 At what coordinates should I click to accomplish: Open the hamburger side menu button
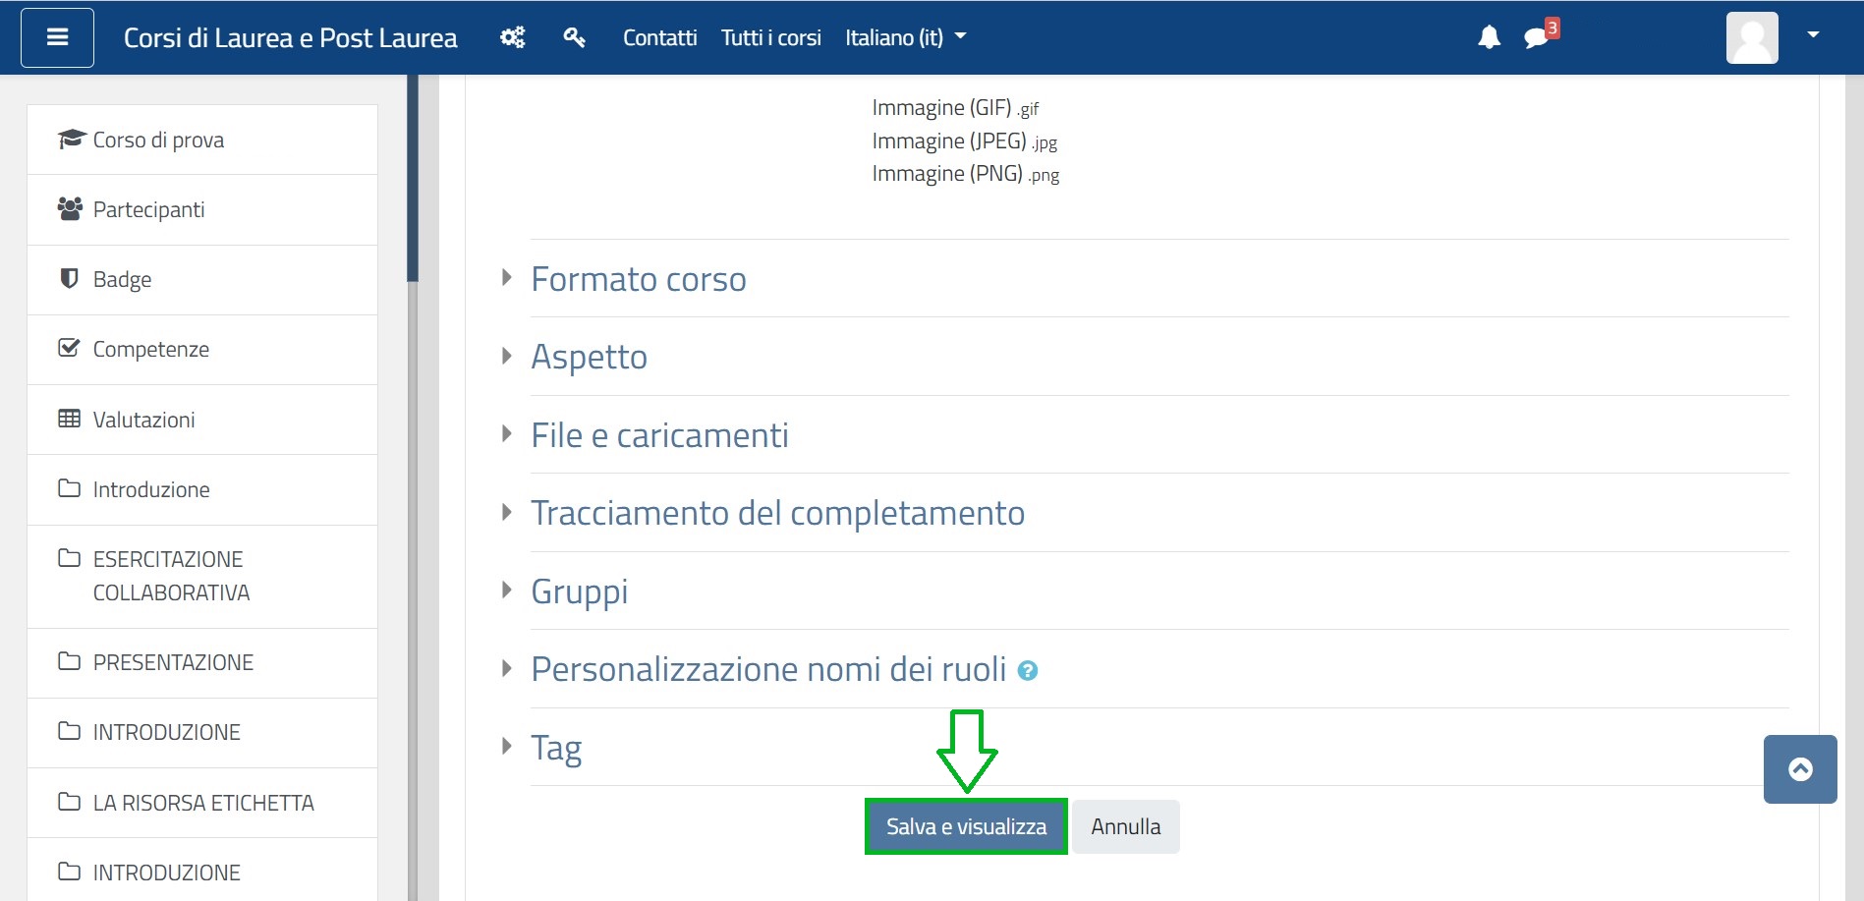point(57,37)
